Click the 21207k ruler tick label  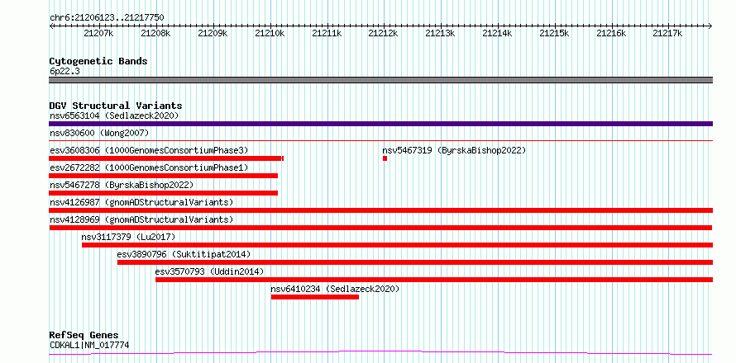click(98, 33)
